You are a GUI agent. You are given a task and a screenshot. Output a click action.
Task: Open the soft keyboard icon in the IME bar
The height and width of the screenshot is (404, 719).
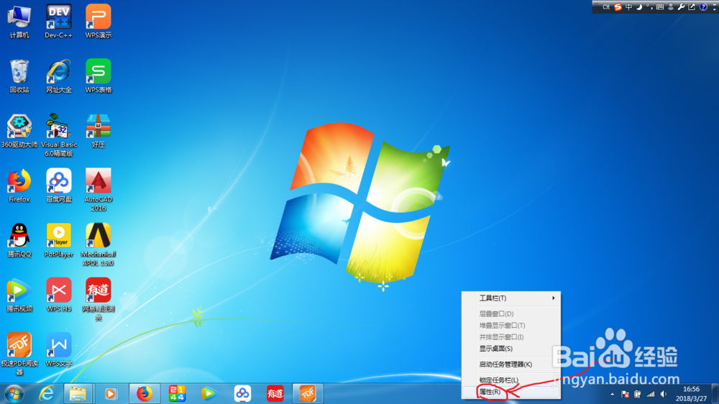coord(660,7)
